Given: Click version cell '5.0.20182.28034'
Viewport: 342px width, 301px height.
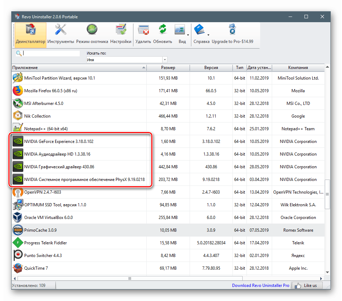Looking at the screenshot, I should 211,243.
